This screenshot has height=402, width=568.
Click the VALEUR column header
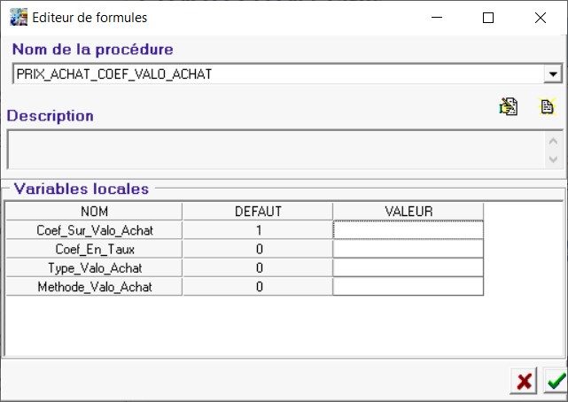point(408,211)
